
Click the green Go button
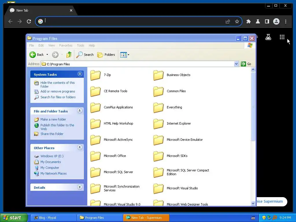click(x=246, y=64)
